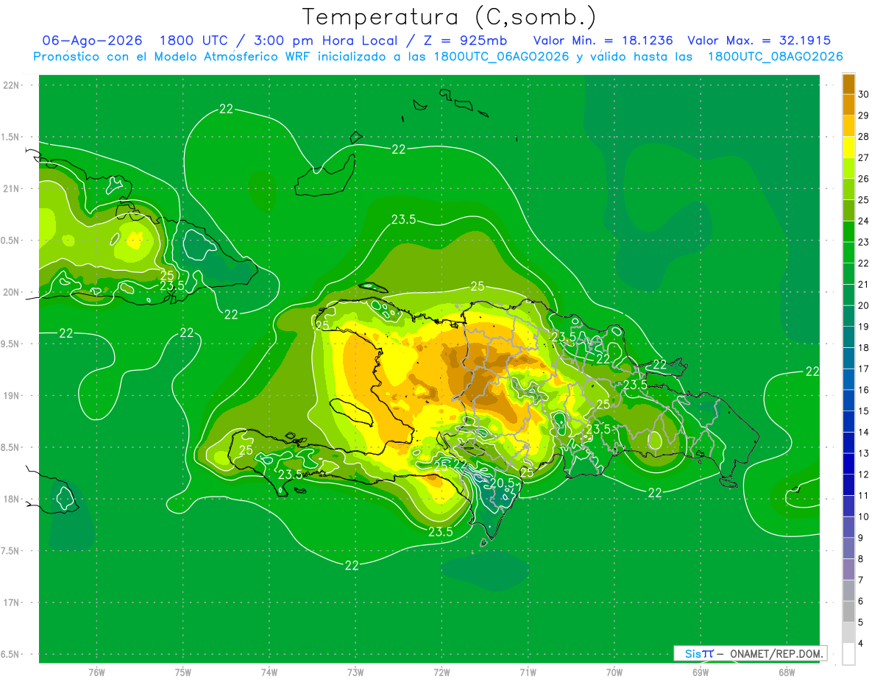Select the date text '06-Ago-2026'
883x682 pixels.
tap(93, 40)
